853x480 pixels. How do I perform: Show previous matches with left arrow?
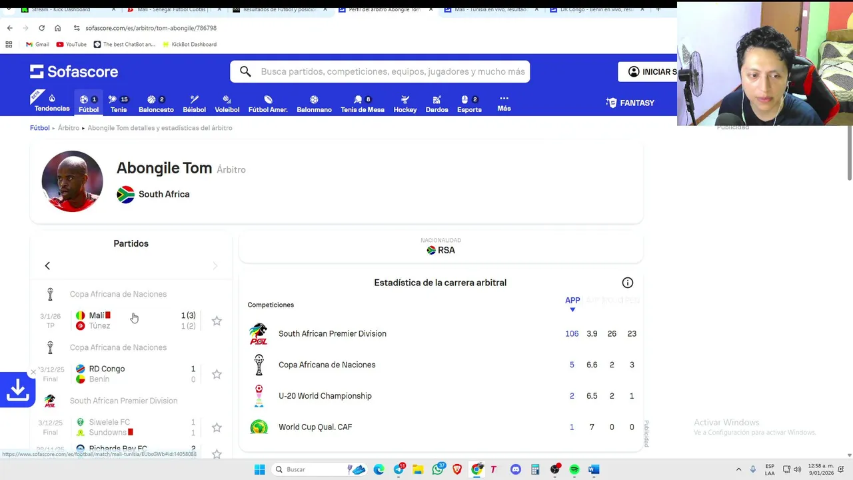tap(47, 266)
